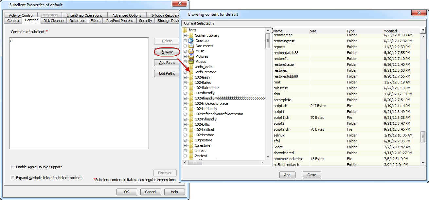The height and width of the screenshot is (200, 429).
Task: Click the Desktop icon in the browse tree
Action: (x=191, y=41)
